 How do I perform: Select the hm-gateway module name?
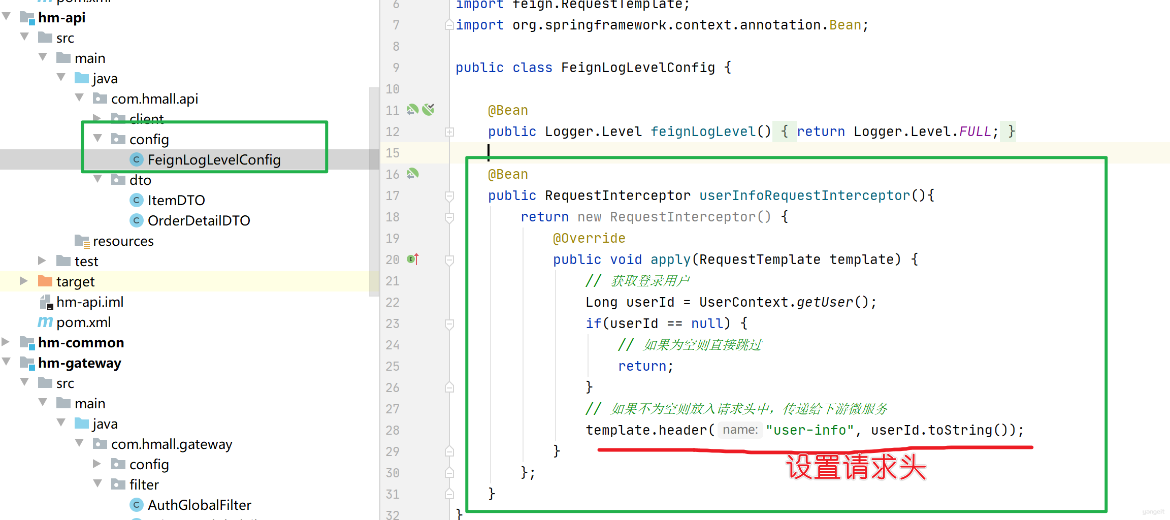point(80,363)
